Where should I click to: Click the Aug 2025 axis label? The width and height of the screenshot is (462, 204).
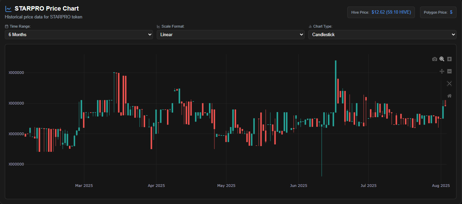[x=441, y=186]
